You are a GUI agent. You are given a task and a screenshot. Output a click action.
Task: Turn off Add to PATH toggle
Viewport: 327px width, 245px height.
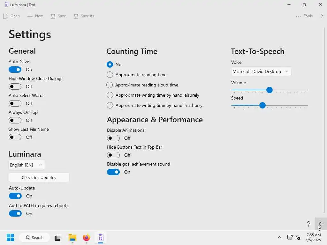coord(15,213)
